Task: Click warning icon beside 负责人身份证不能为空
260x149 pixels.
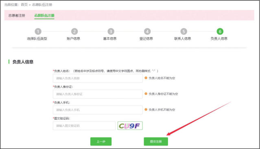Action: (x=146, y=94)
